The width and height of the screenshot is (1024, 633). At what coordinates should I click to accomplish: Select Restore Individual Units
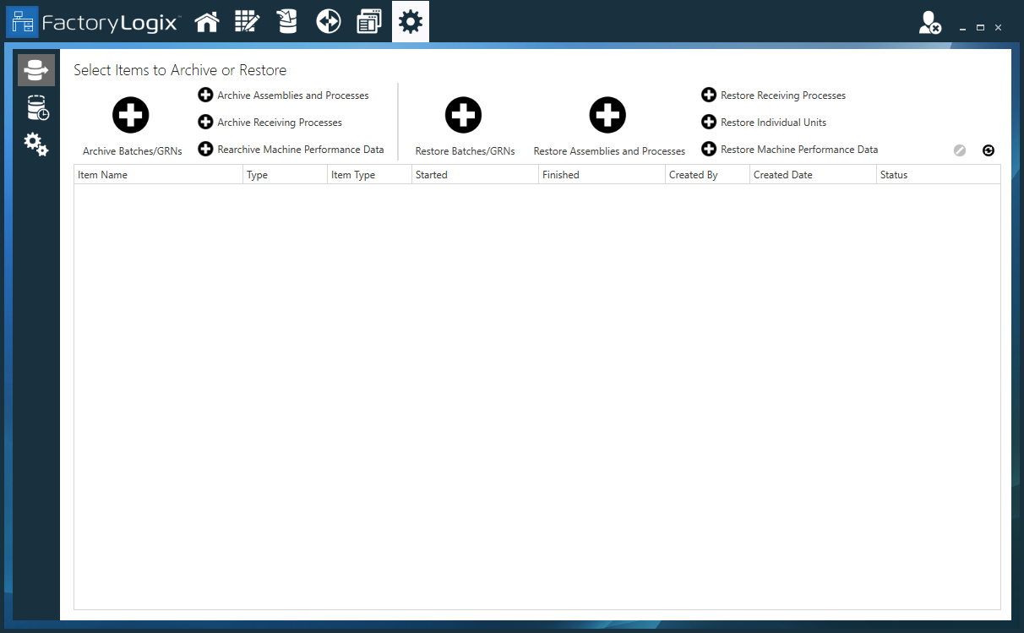coord(763,122)
